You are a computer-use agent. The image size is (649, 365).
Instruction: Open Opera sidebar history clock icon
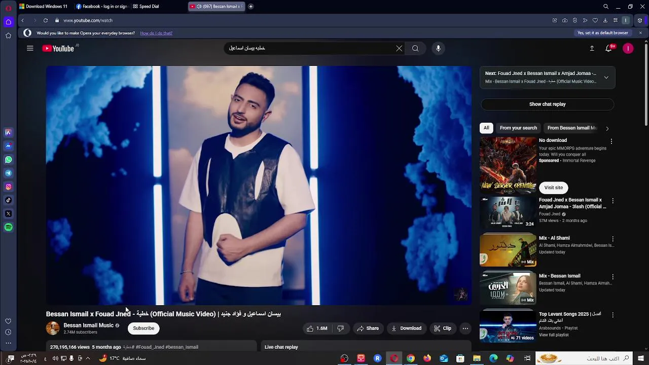tap(8, 333)
